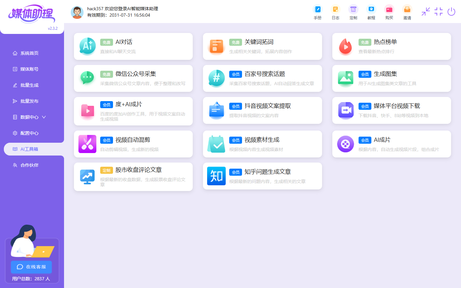
Task: Click the user avatar picture
Action: coord(77,12)
